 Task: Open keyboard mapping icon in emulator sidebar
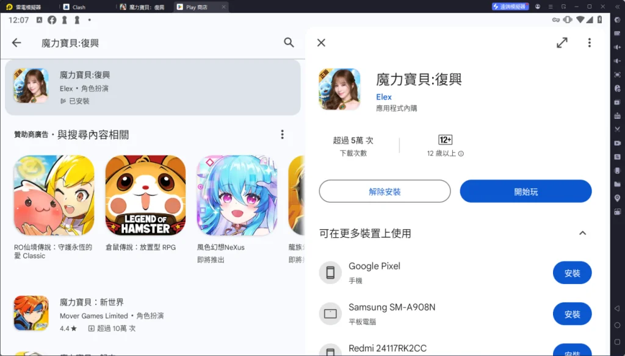[x=618, y=34]
